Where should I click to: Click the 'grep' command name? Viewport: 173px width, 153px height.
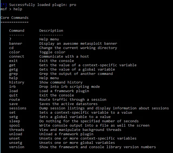[x=13, y=74]
